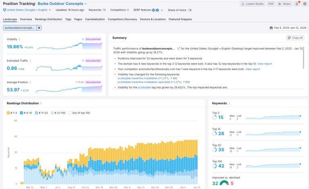Click Estimated Traffic info icon

pos(30,61)
